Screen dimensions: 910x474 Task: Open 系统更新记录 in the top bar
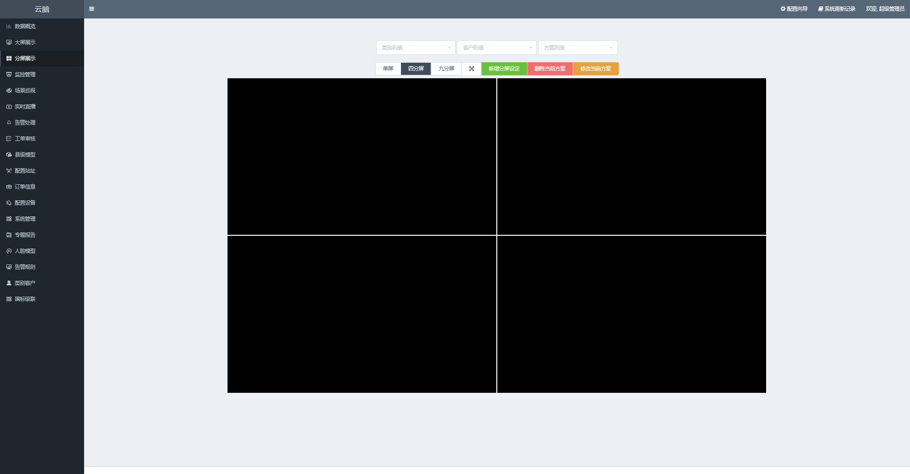[837, 9]
